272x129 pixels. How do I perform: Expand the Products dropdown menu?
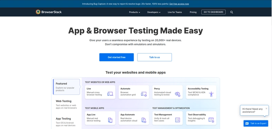click(134, 12)
